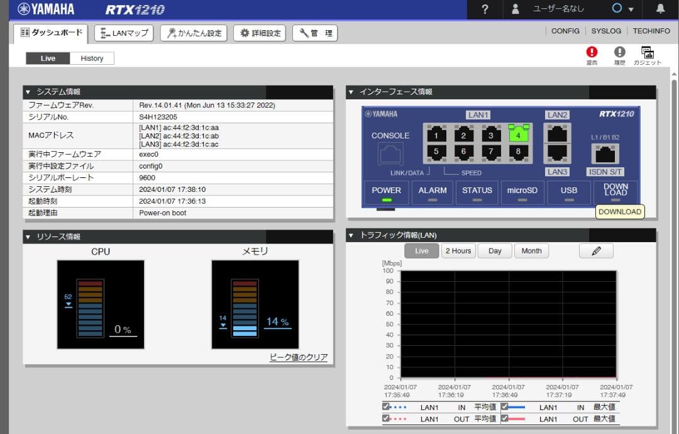Screen dimensions: 679x434
Task: Toggle LAN1 IN average checkbox
Action: click(x=386, y=406)
